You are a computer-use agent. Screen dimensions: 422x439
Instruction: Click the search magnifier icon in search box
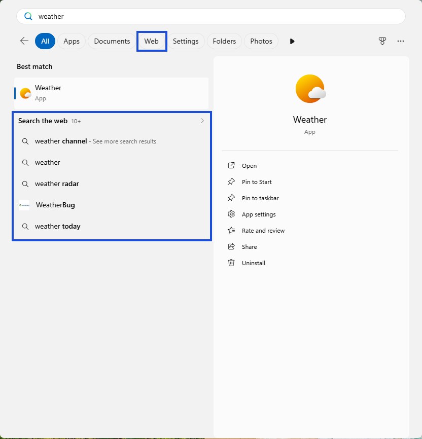point(28,16)
